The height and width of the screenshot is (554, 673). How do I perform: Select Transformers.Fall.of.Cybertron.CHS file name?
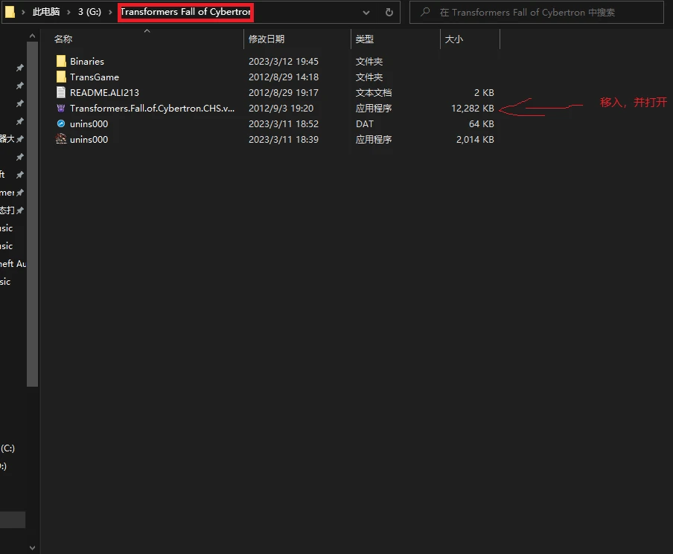[153, 108]
